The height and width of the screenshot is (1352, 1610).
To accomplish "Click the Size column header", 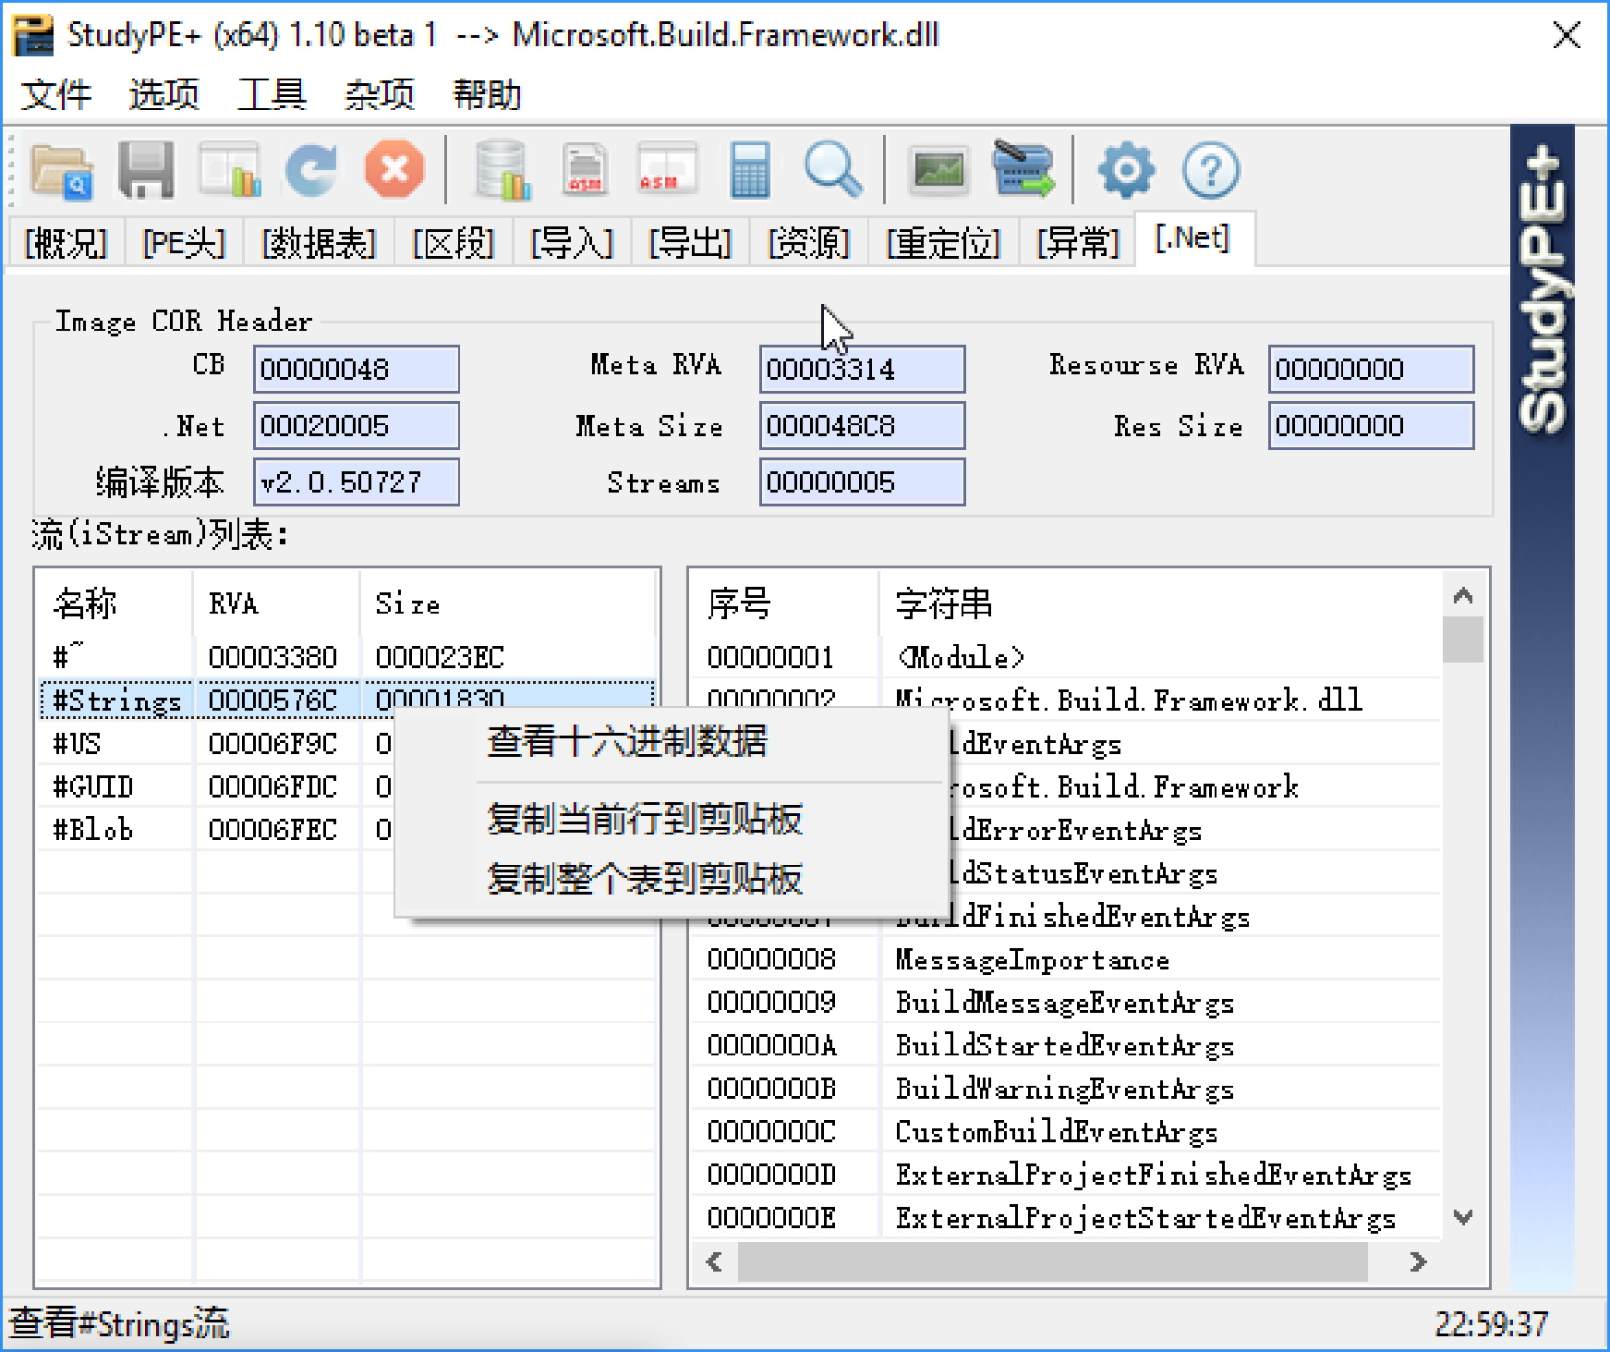I will click(508, 603).
